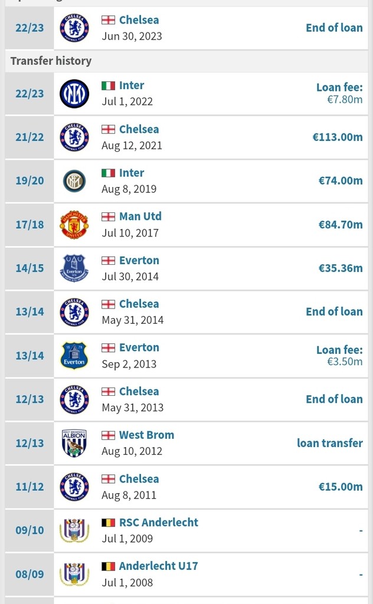Click the €84.70m transfer fee
The width and height of the screenshot is (373, 604).
click(x=341, y=225)
